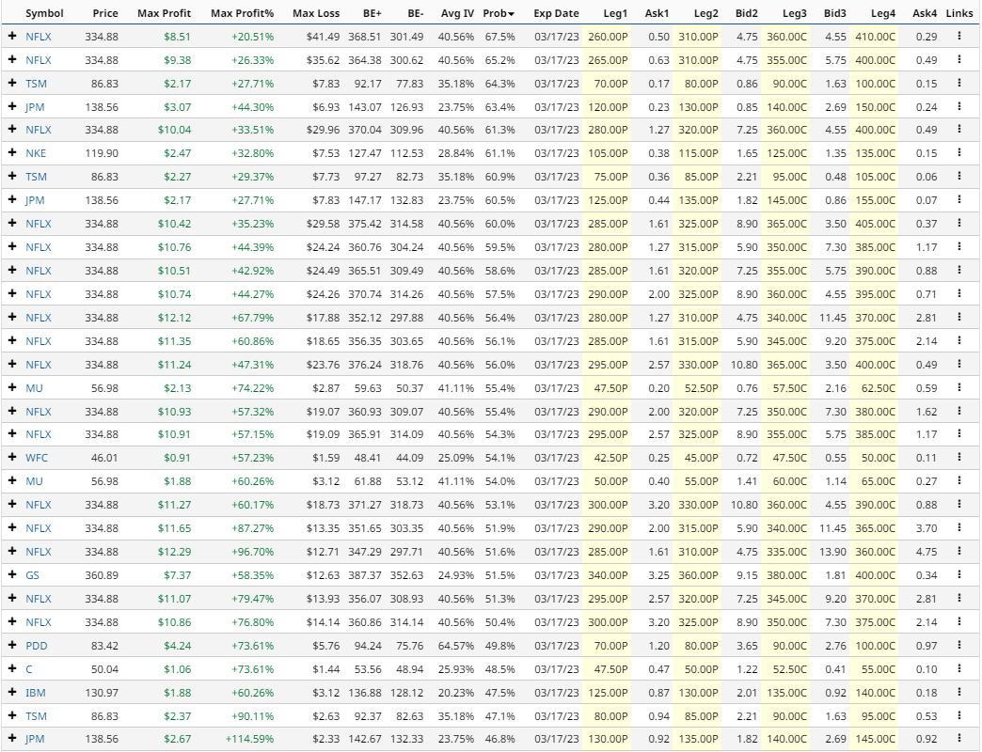Click three-dot links icon on JPM $3.07 row
This screenshot has width=982, height=752.
tap(958, 106)
